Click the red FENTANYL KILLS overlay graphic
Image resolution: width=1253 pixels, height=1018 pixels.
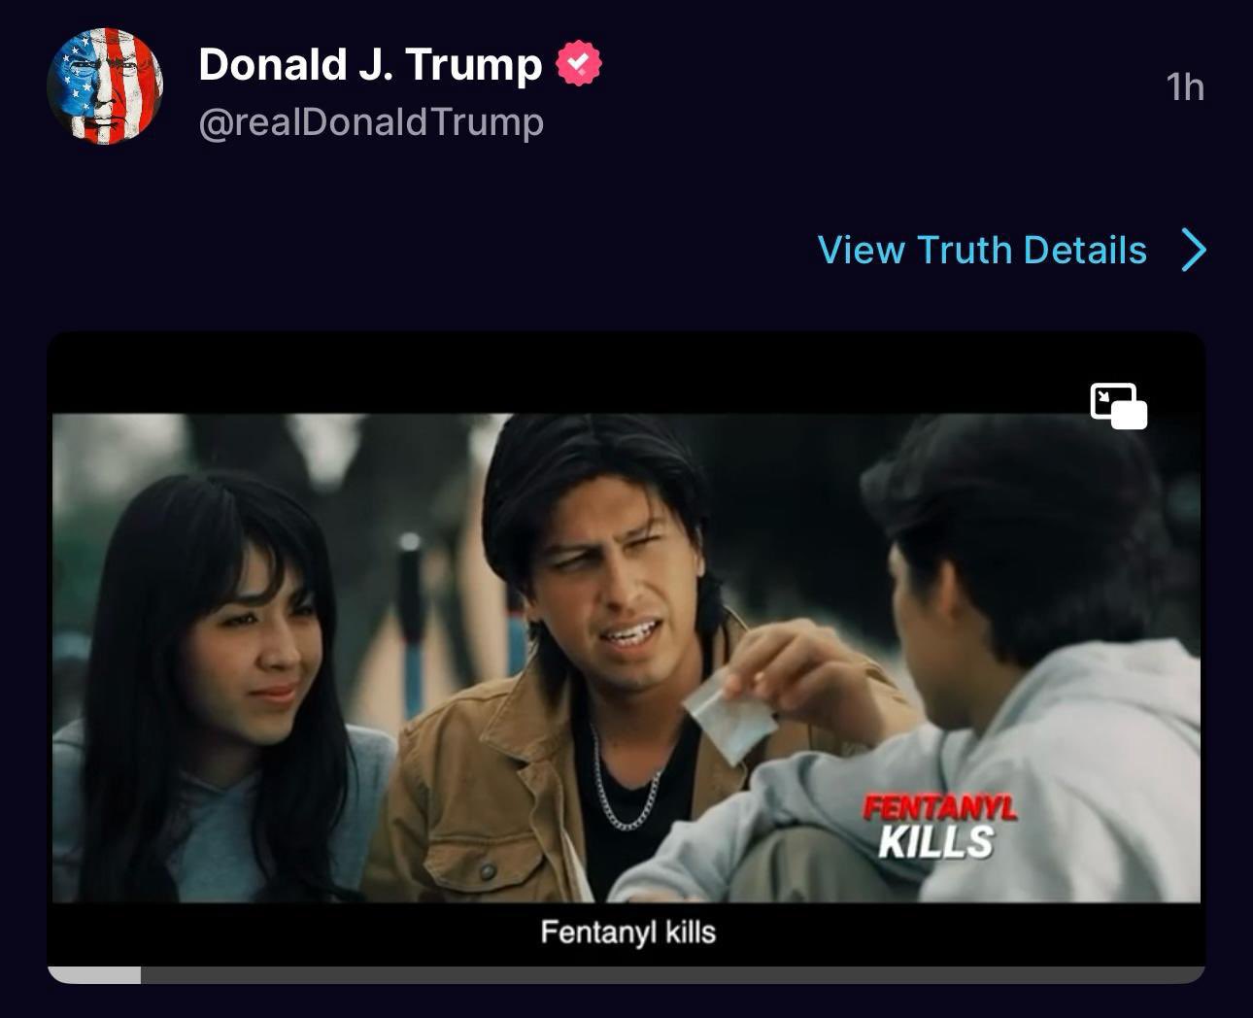point(939,827)
